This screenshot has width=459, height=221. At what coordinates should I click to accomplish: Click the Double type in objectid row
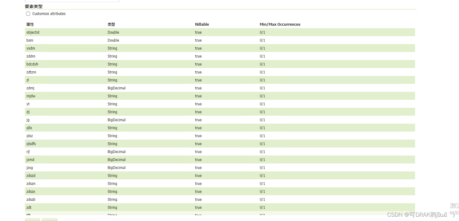click(x=113, y=32)
